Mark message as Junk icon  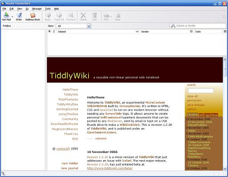(94, 16)
